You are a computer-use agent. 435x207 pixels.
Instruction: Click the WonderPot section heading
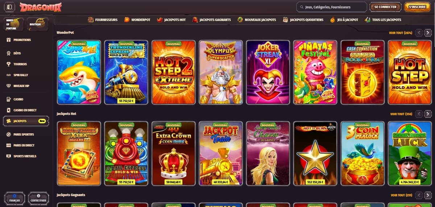[65, 33]
